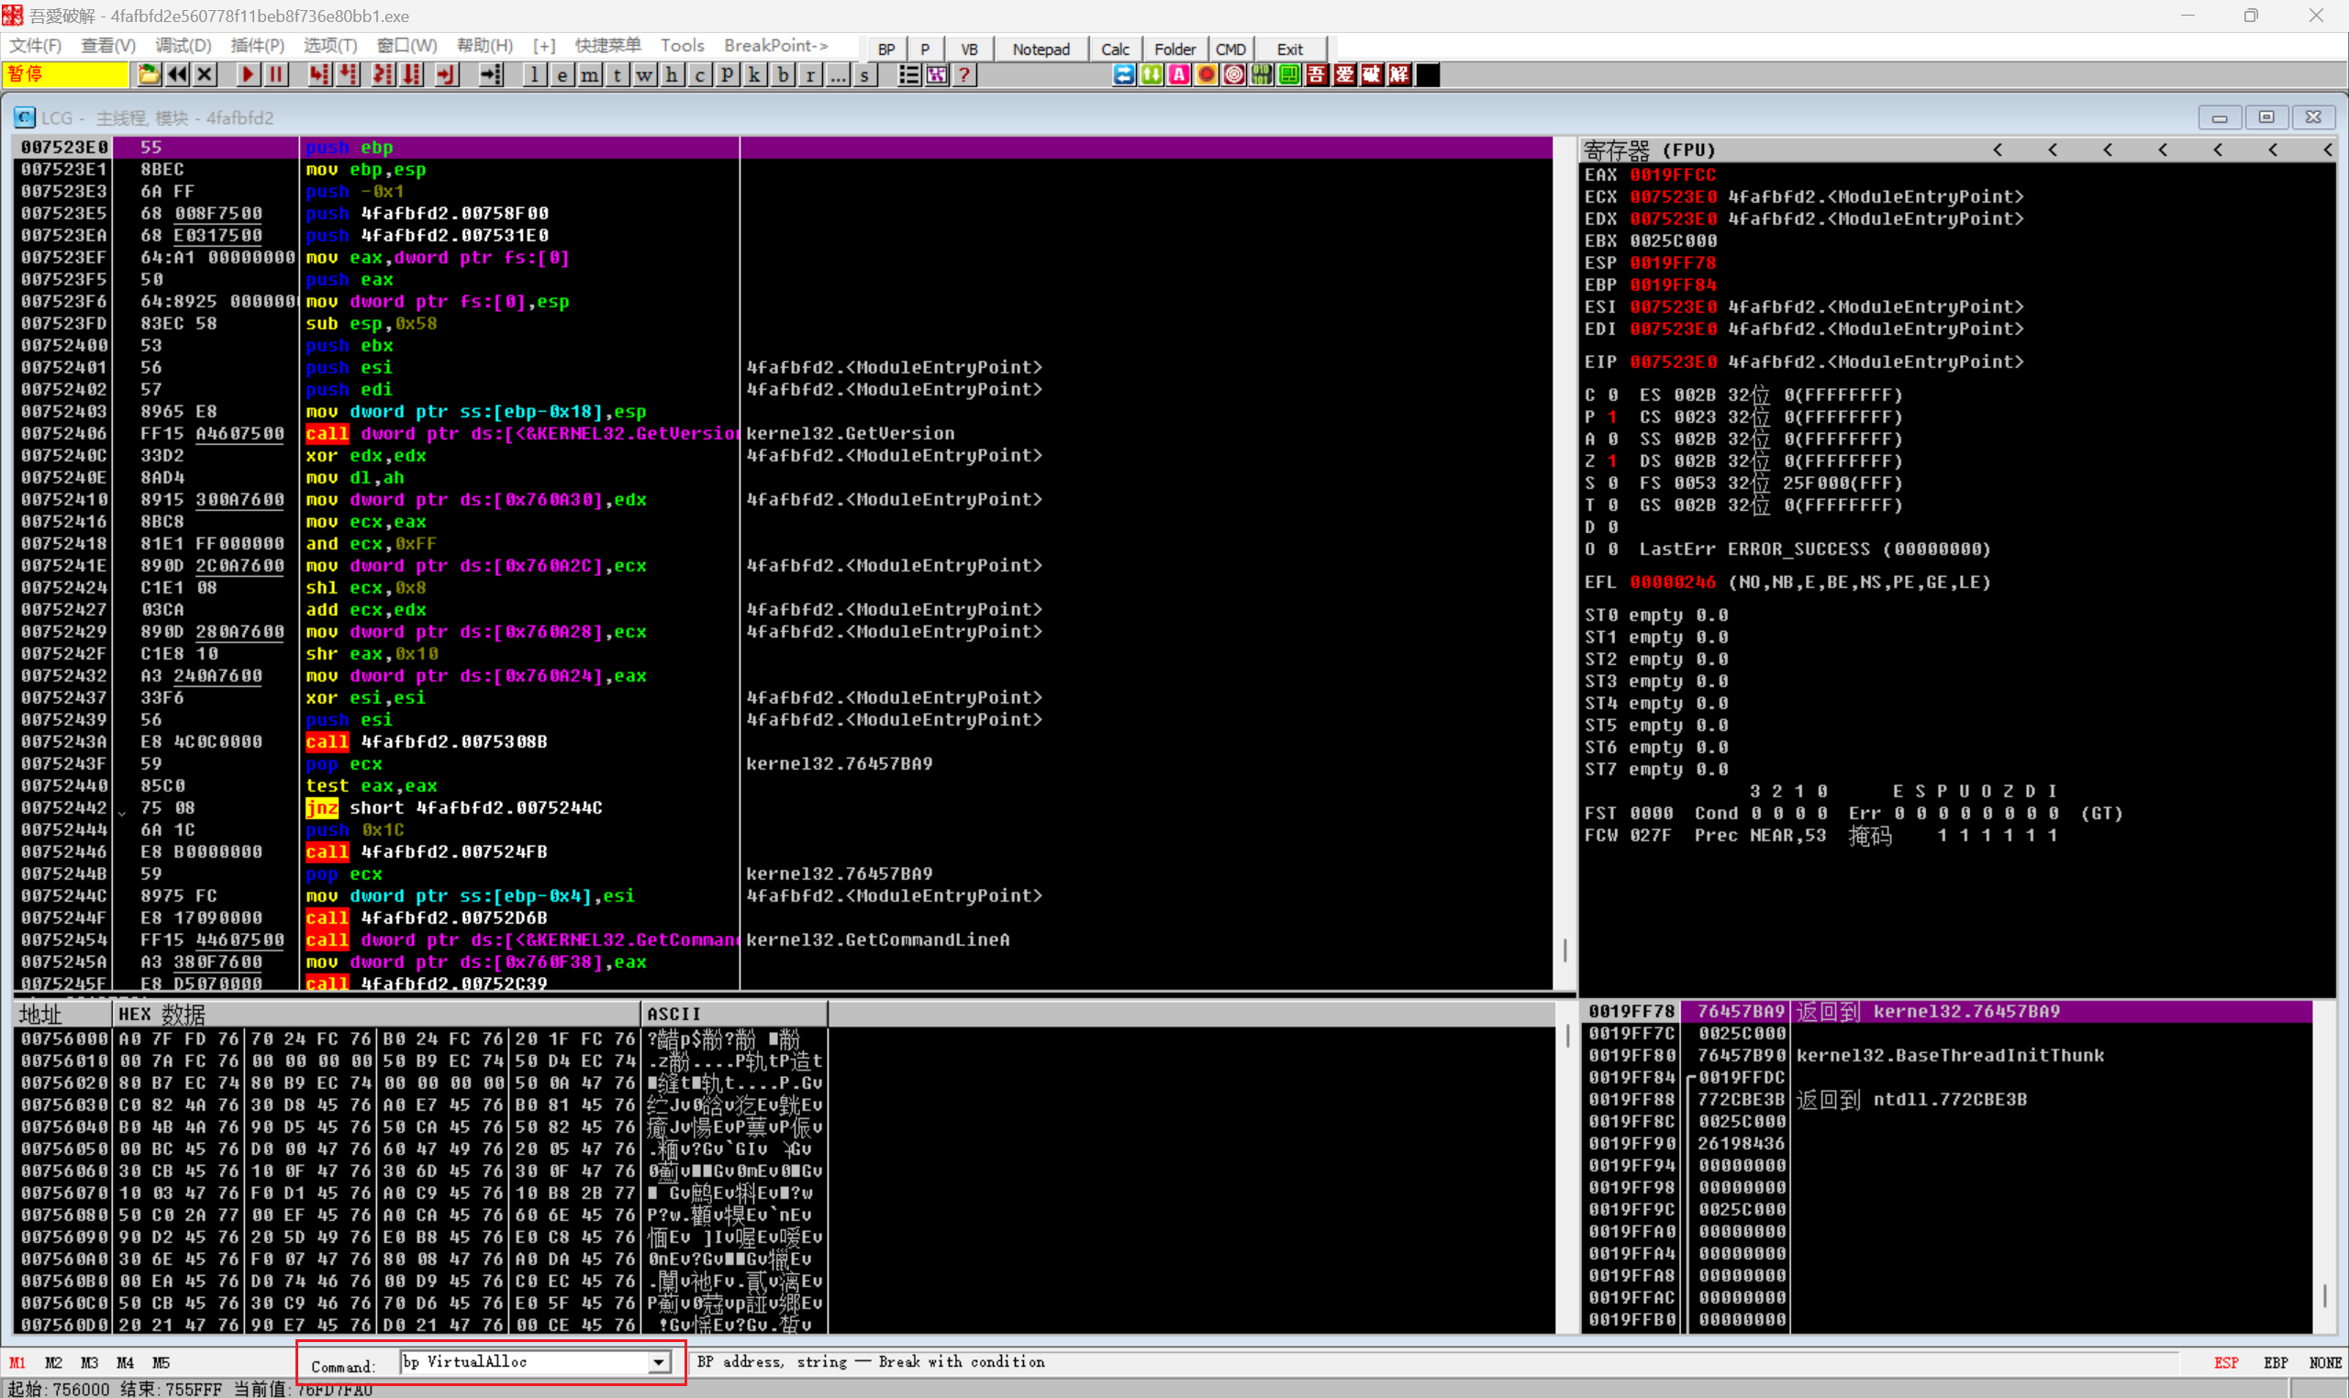The width and height of the screenshot is (2349, 1398).
Task: Open the BreakPoint-> menu
Action: point(775,45)
